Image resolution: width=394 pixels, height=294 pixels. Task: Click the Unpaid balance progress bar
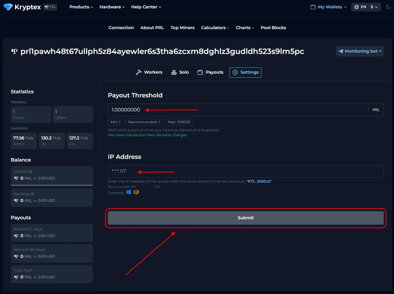52,185
